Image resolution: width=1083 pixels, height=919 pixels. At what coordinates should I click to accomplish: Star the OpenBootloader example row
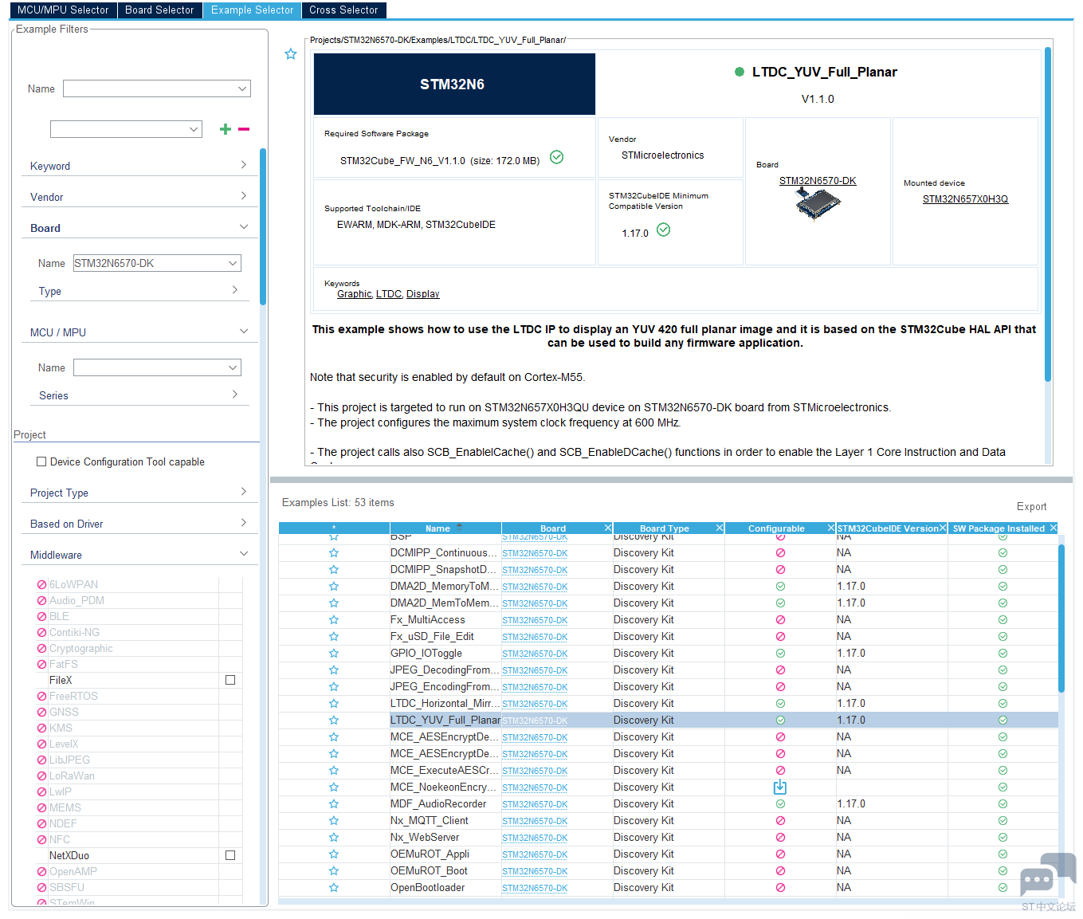(334, 888)
